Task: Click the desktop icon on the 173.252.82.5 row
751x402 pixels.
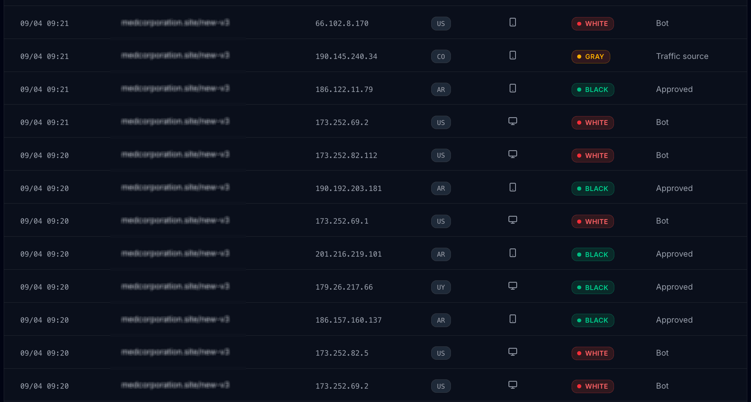Action: pyautogui.click(x=513, y=352)
